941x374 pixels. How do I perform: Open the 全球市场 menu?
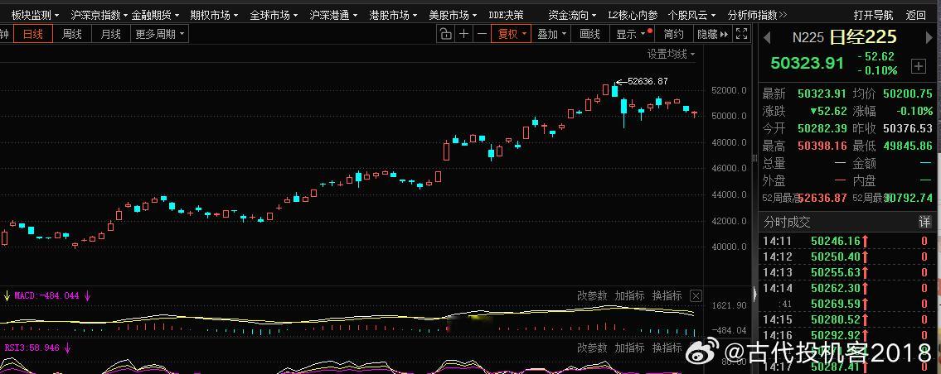[x=274, y=14]
